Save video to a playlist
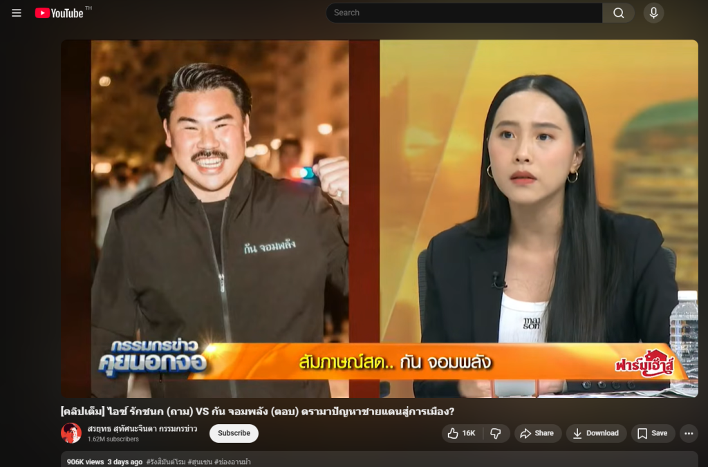 point(652,433)
